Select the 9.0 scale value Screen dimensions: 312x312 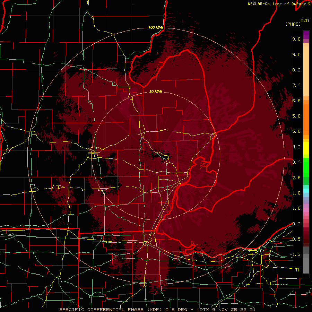pos(296,55)
